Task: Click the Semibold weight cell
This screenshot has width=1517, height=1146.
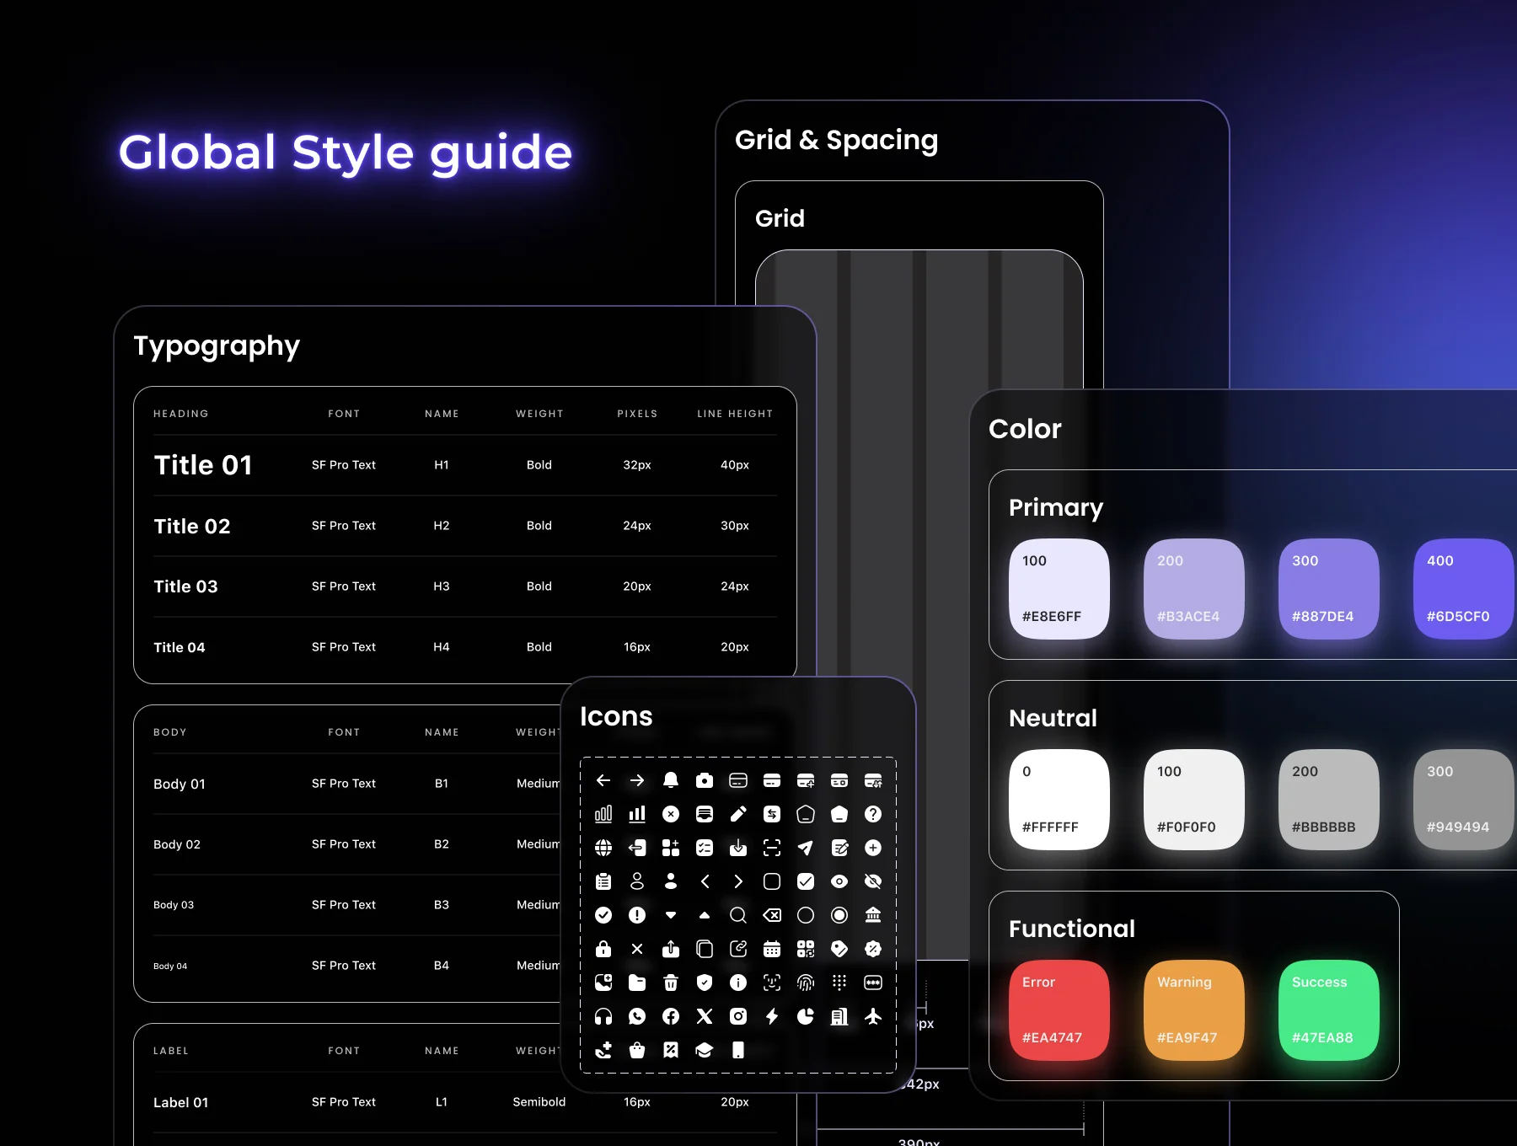Action: 539,1102
